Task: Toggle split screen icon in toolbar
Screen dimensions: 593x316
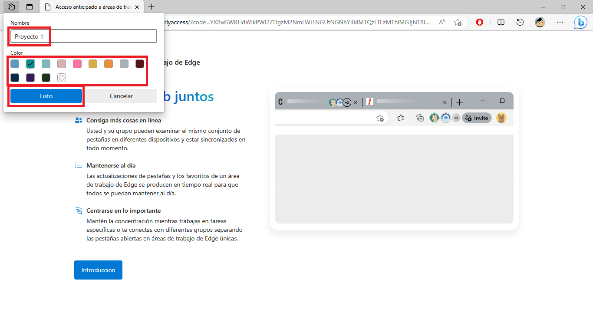Action: pyautogui.click(x=501, y=22)
